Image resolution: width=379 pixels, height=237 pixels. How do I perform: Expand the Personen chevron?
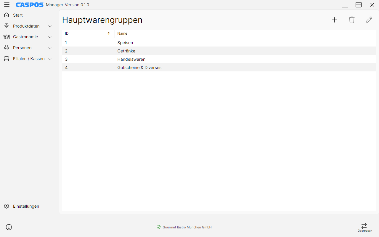coord(50,48)
